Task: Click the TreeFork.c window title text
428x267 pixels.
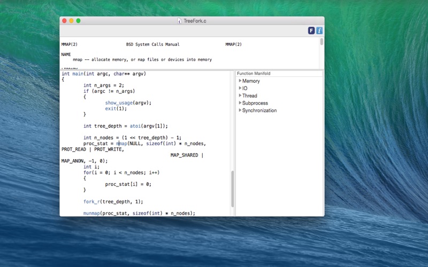Action: point(195,21)
